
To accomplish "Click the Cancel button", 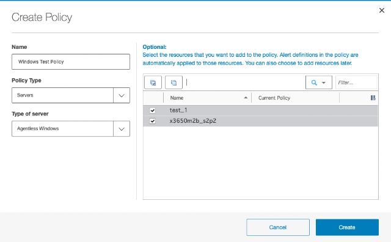I will [x=278, y=227].
